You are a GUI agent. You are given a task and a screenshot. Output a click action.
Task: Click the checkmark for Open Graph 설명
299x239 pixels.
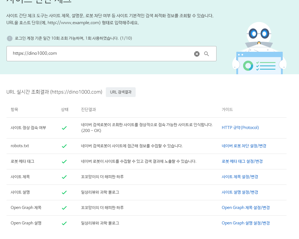[x=64, y=223]
